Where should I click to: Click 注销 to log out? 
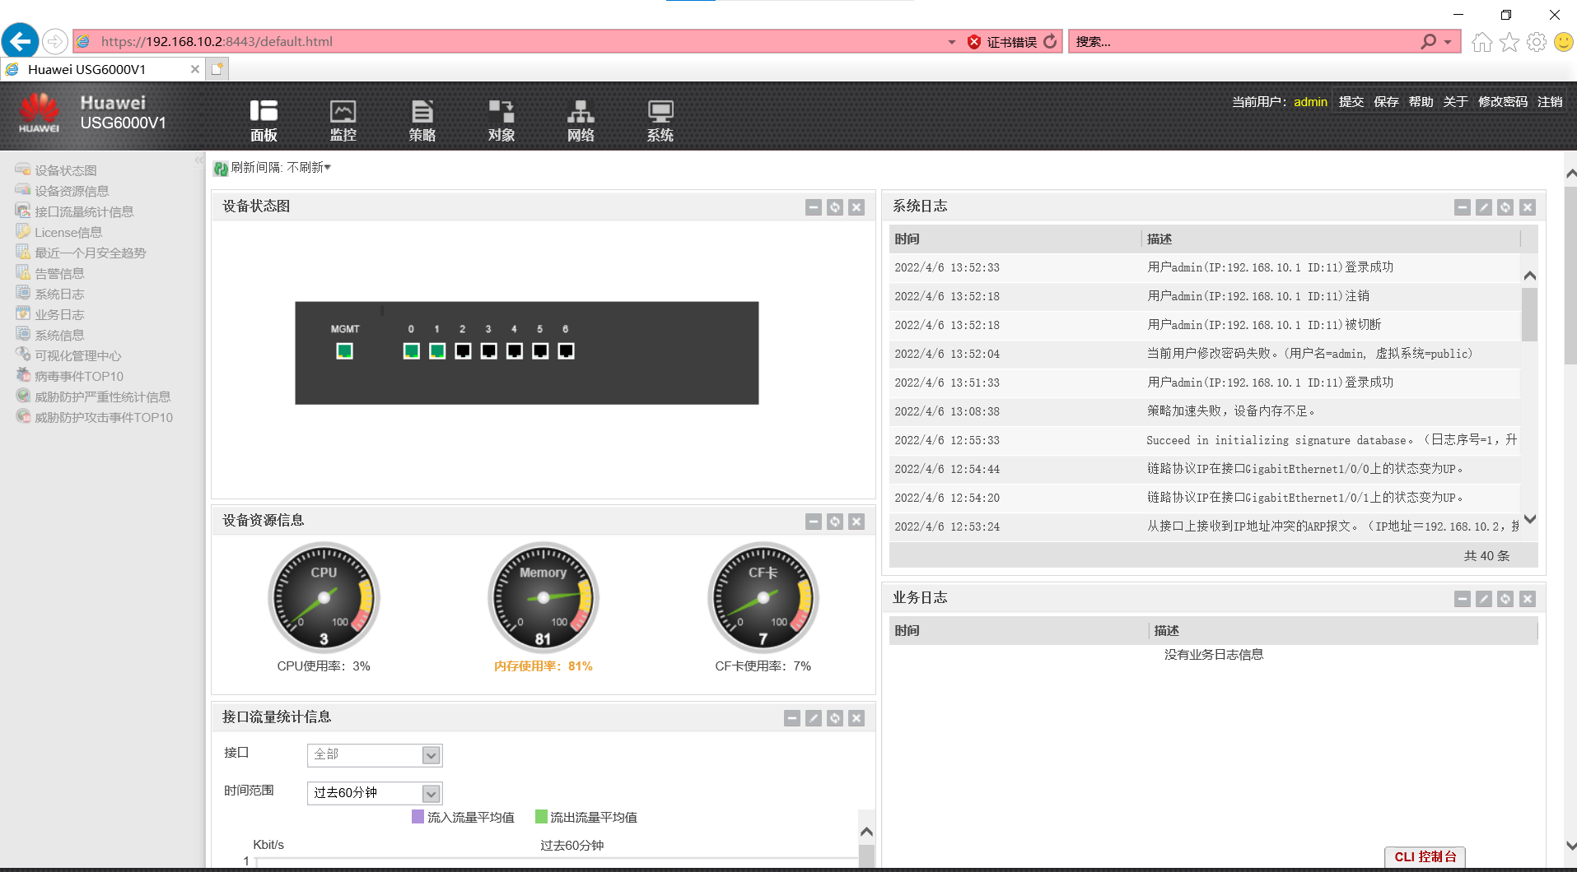(x=1551, y=101)
